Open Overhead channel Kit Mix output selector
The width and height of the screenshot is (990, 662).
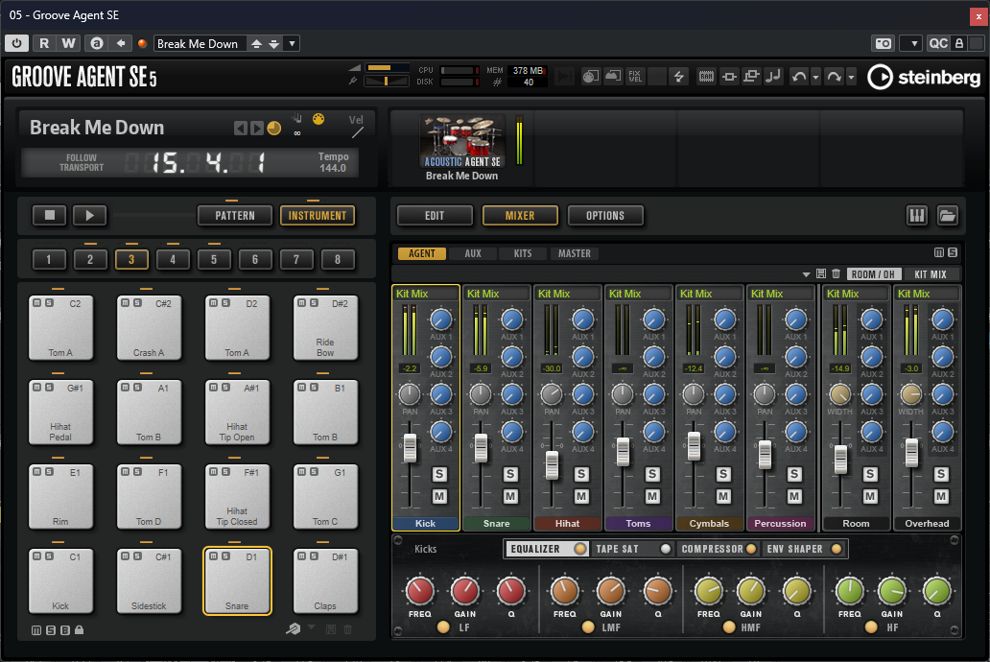click(x=927, y=294)
